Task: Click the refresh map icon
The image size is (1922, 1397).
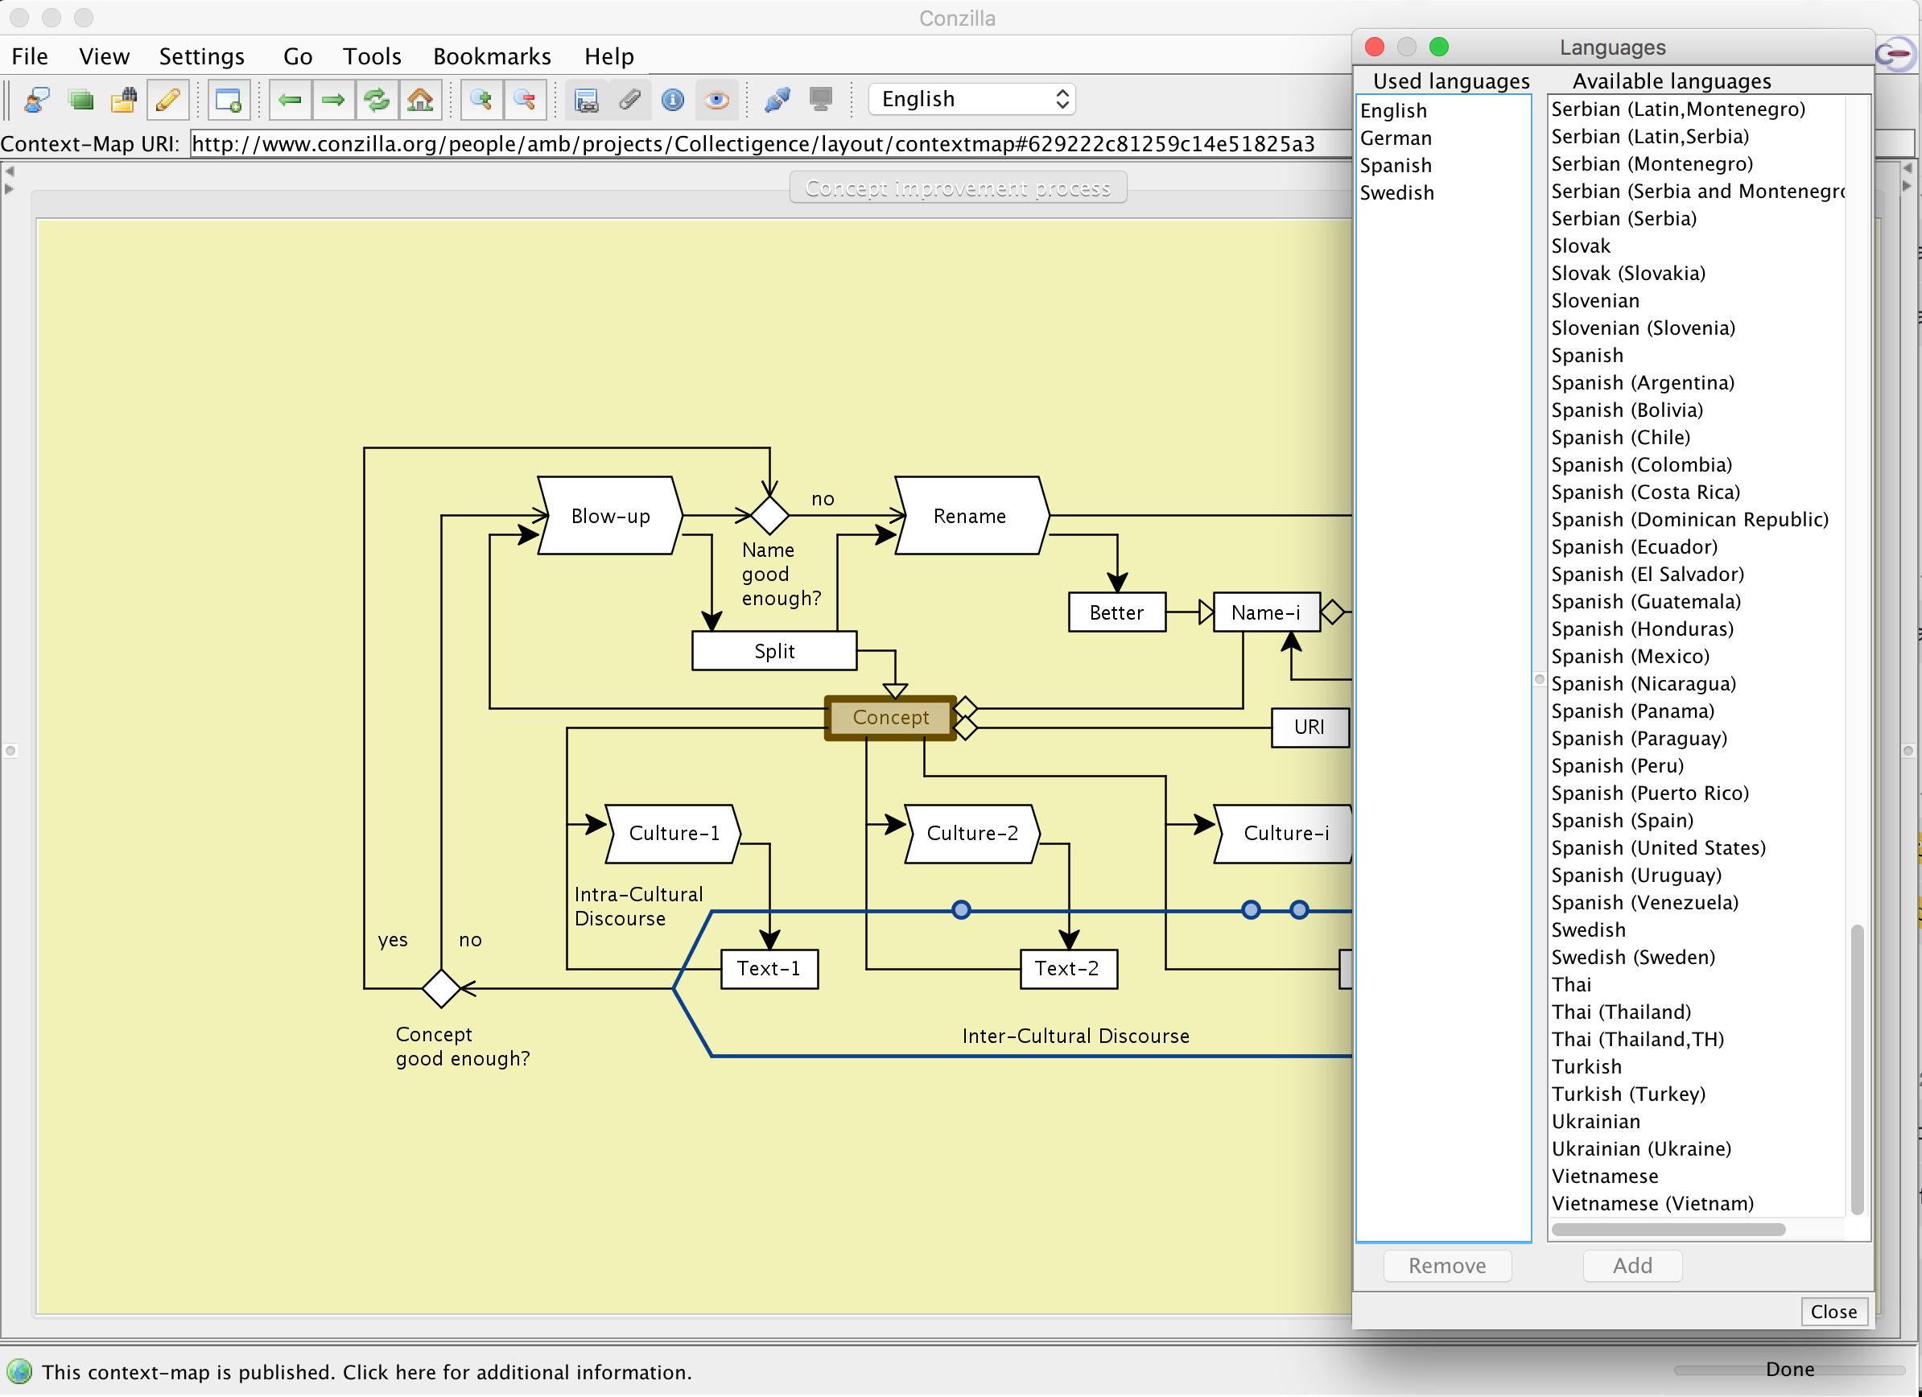Action: tap(376, 100)
